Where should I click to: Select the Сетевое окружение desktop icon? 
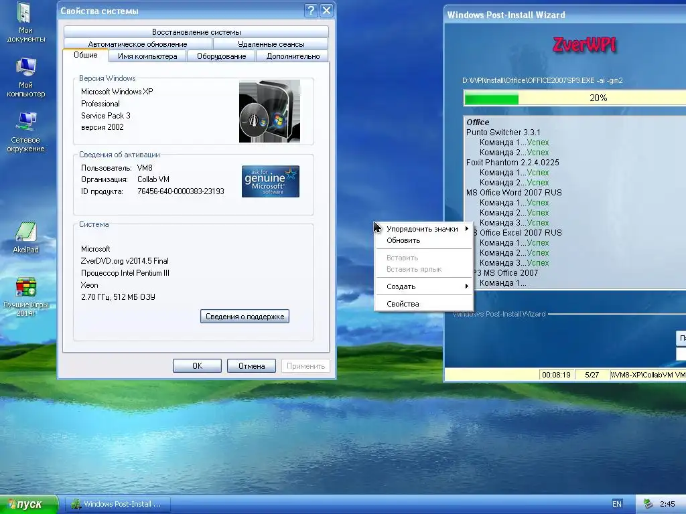(x=25, y=132)
